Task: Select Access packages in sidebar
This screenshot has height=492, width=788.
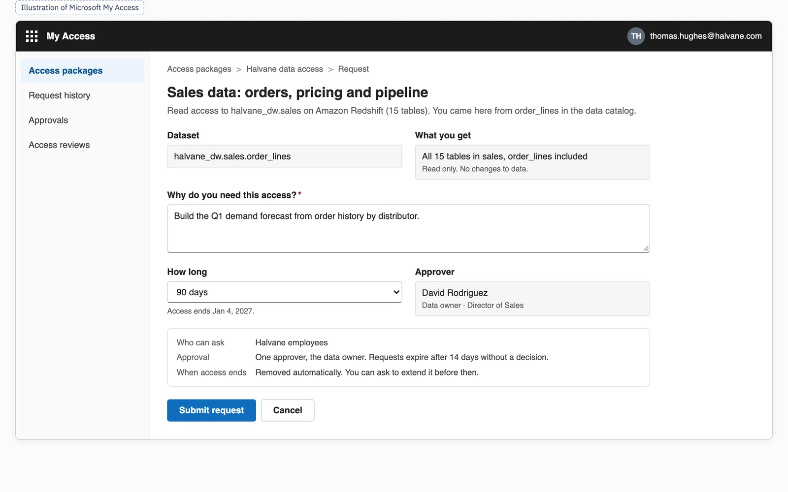Action: tap(82, 71)
